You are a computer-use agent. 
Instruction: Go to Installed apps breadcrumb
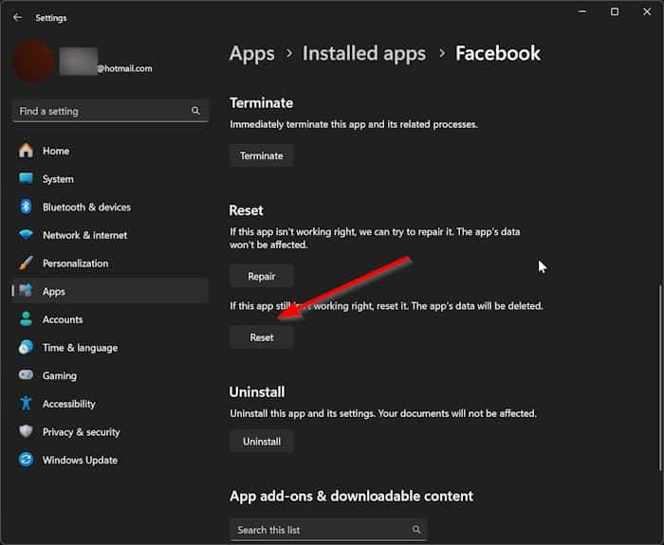point(364,54)
